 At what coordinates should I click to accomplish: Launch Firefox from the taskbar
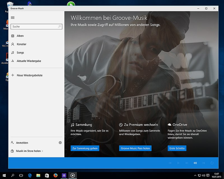(x=55, y=175)
